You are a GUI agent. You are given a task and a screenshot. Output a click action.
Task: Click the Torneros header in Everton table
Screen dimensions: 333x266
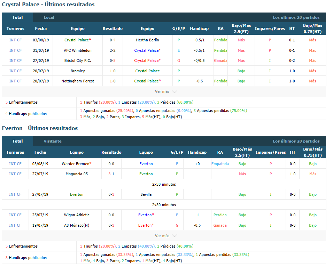(x=15, y=152)
